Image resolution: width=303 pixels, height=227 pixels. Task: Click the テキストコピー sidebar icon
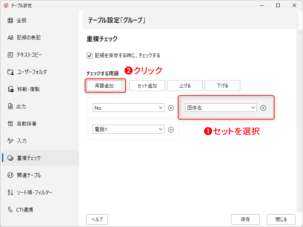(10, 55)
